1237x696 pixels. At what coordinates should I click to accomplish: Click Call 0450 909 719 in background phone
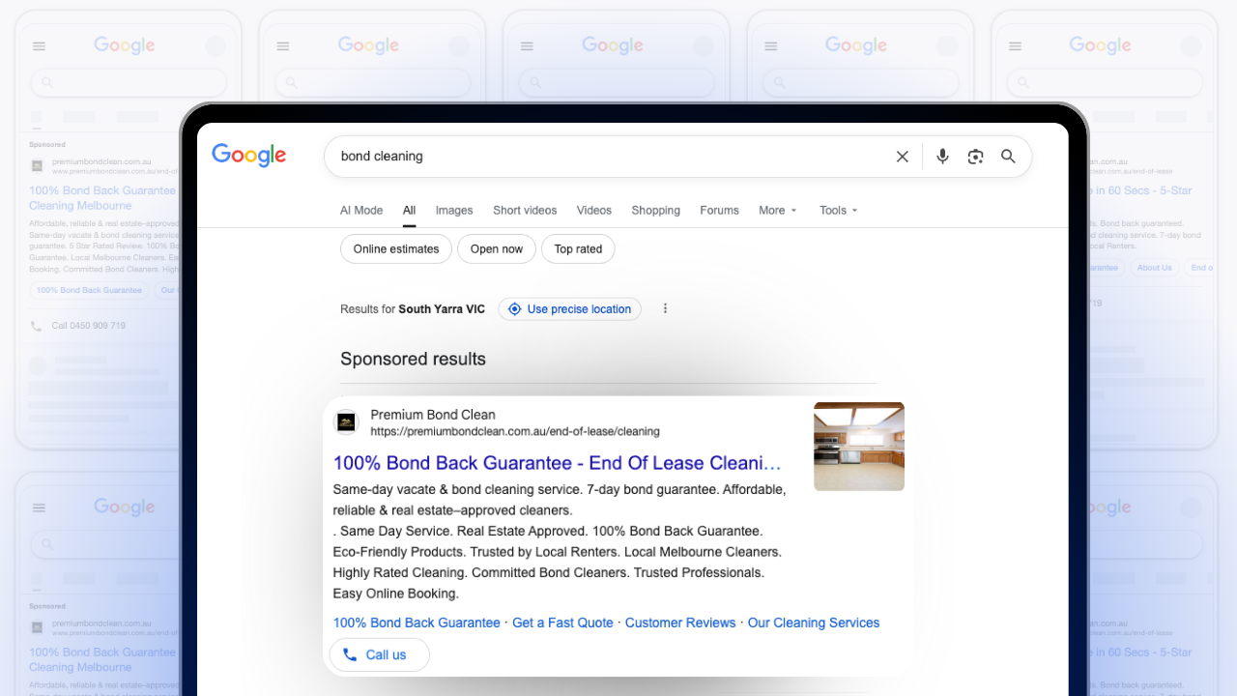[x=88, y=326]
